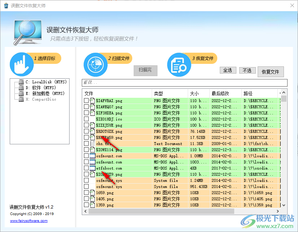Select the $IXO1HDJ.ico file name
298x232 pixels.
[109, 119]
